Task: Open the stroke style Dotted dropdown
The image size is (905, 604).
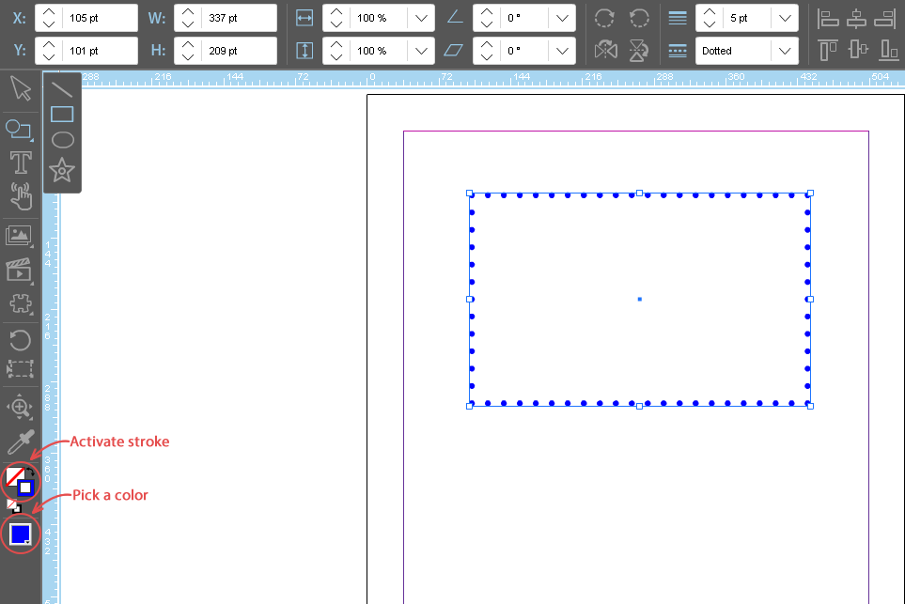Action: 784,51
